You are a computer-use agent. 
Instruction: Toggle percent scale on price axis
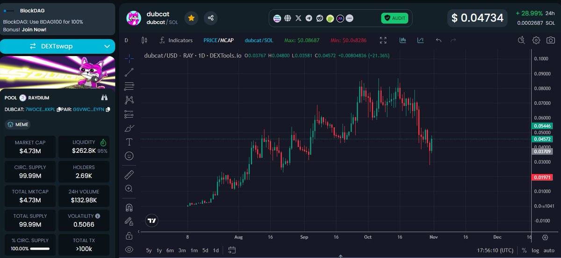coord(524,250)
